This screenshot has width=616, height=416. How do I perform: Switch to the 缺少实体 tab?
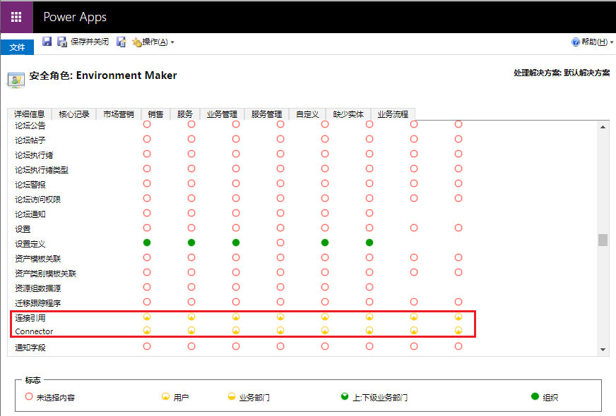pos(348,114)
